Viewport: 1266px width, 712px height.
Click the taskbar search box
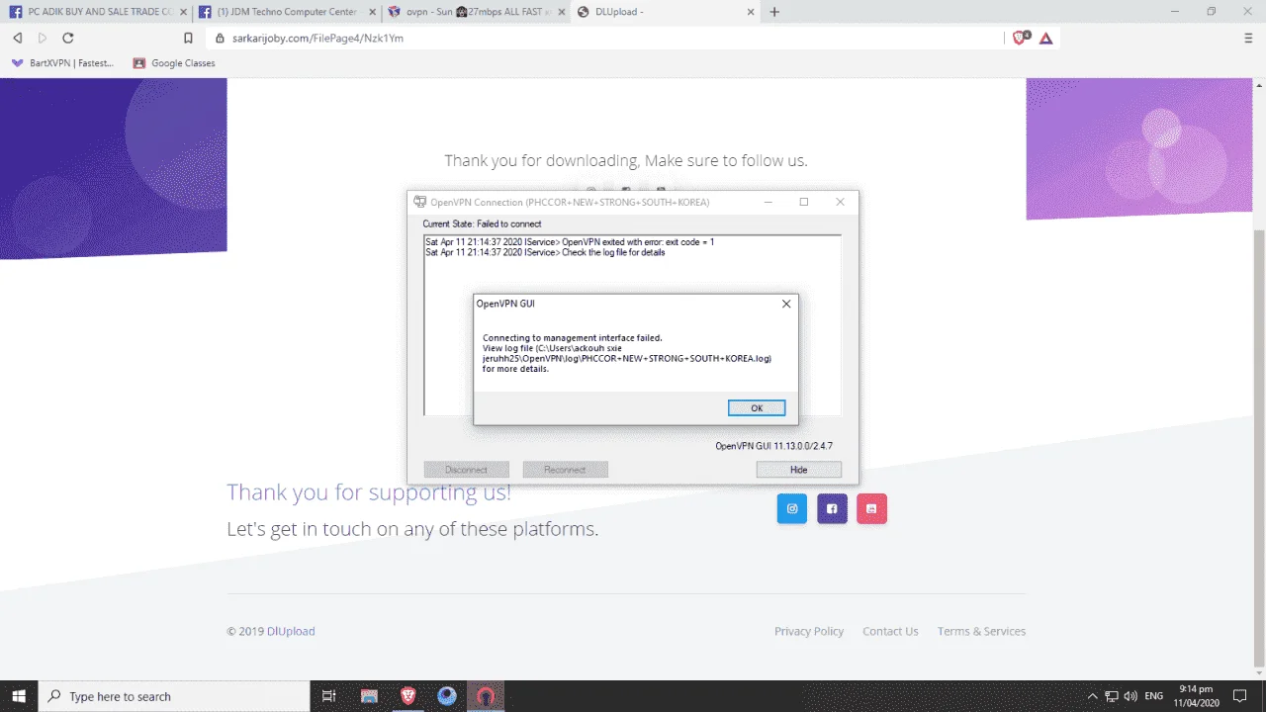pos(174,696)
